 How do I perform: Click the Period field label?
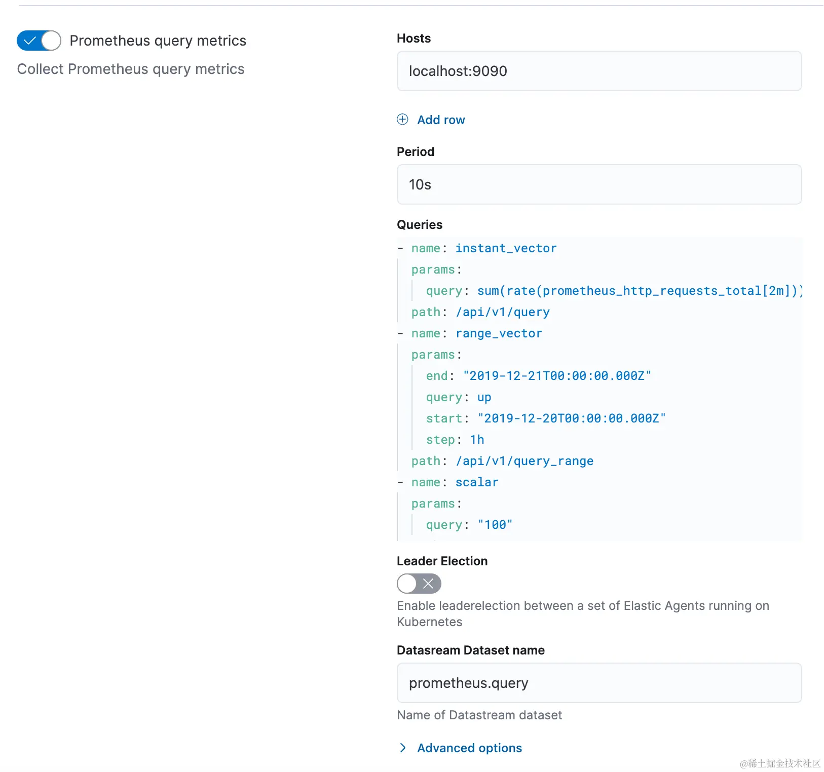click(x=416, y=152)
